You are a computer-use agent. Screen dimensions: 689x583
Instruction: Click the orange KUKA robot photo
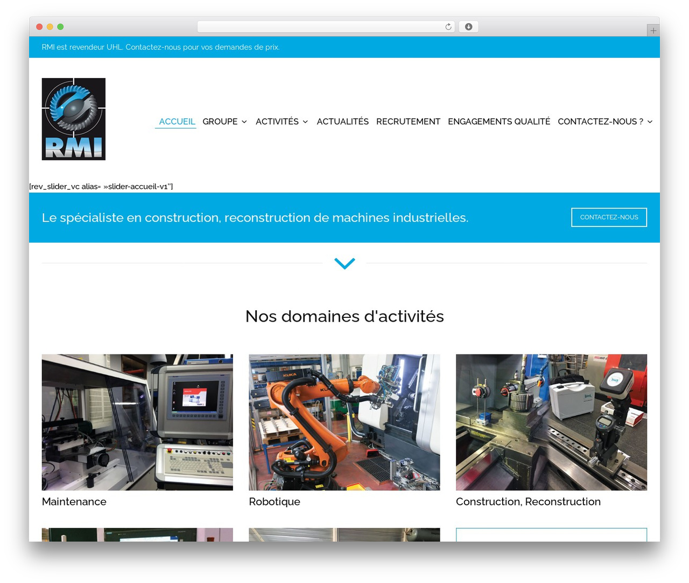[344, 422]
